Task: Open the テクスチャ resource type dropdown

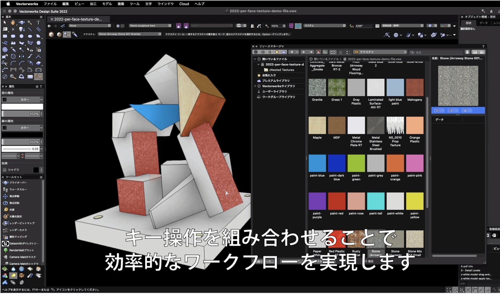Action: [380, 52]
